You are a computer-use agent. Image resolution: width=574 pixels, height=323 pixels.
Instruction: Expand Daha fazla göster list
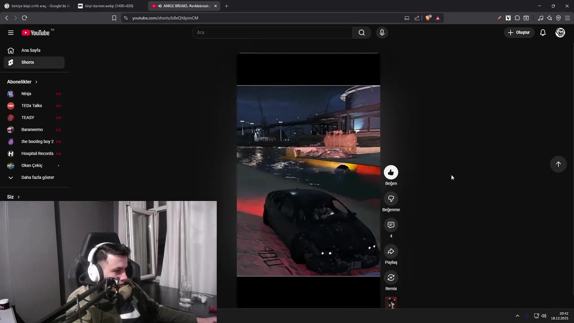(x=34, y=177)
